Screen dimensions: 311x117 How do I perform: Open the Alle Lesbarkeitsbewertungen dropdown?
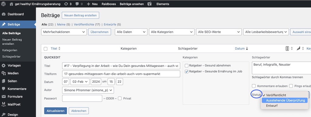[x=266, y=32]
